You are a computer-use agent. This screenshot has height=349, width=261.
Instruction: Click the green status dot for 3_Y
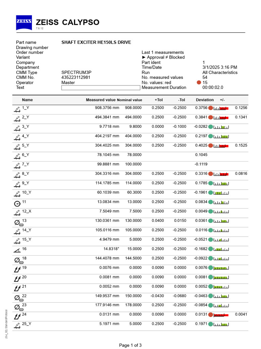click(210, 127)
